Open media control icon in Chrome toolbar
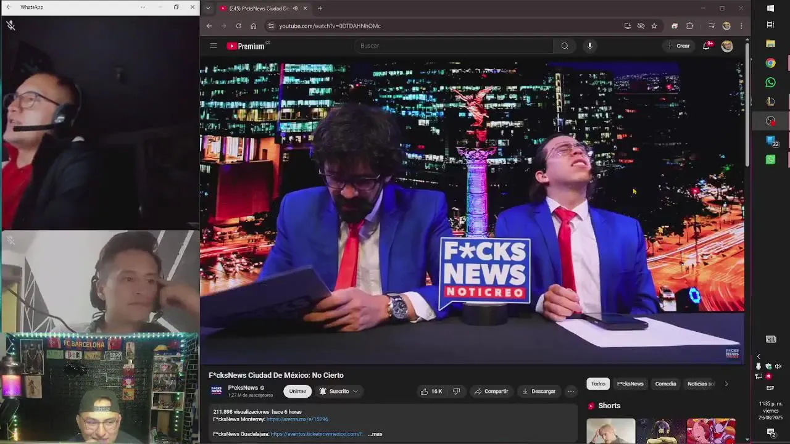The height and width of the screenshot is (444, 790). (712, 26)
